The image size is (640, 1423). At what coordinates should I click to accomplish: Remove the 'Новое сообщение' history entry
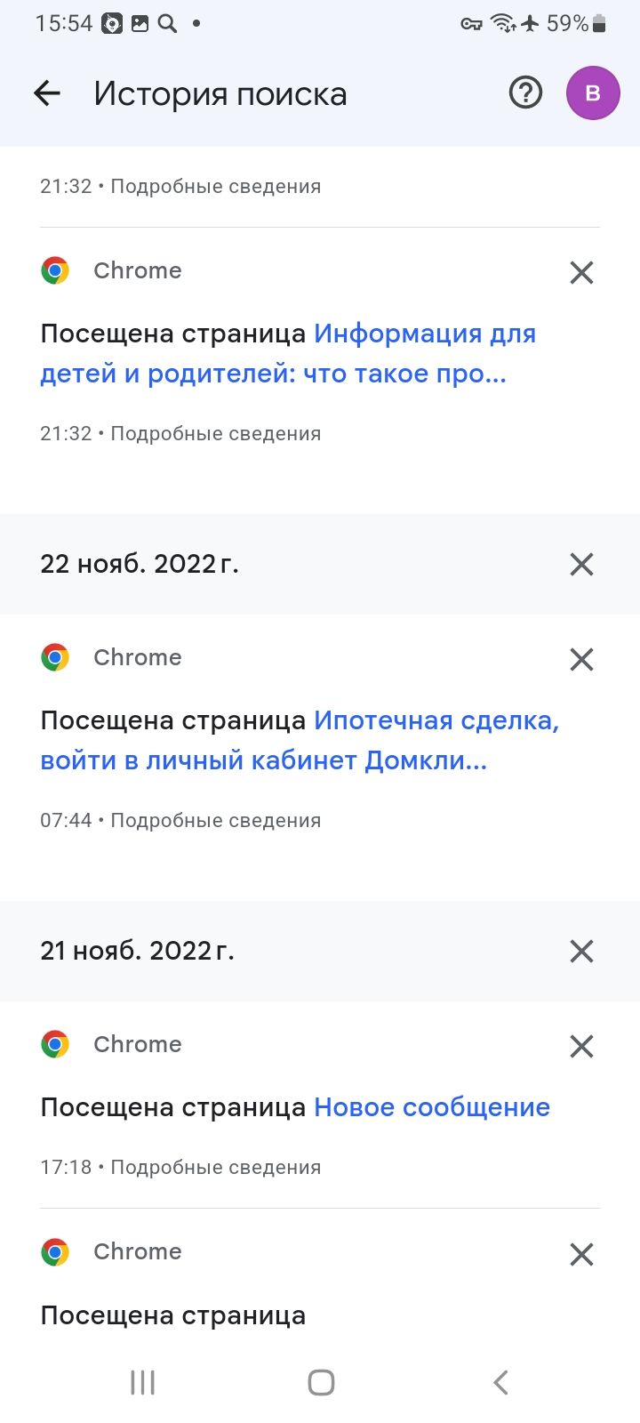pos(581,1046)
